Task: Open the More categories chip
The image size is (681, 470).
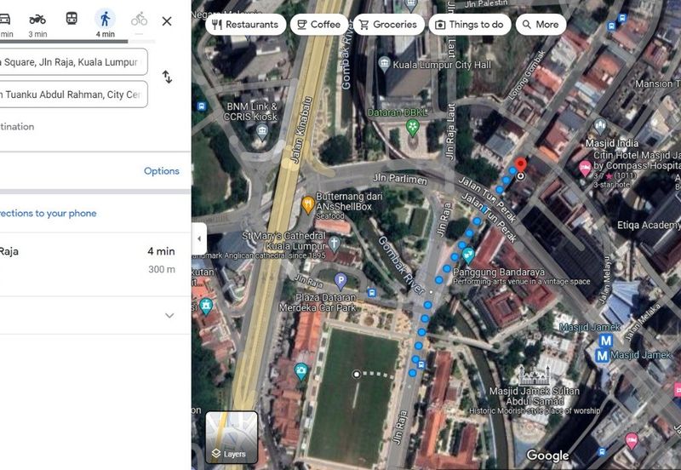Action: 541,25
